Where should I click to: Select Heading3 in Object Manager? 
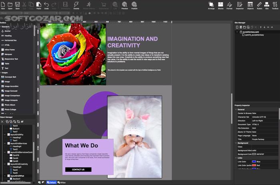pos(15,167)
